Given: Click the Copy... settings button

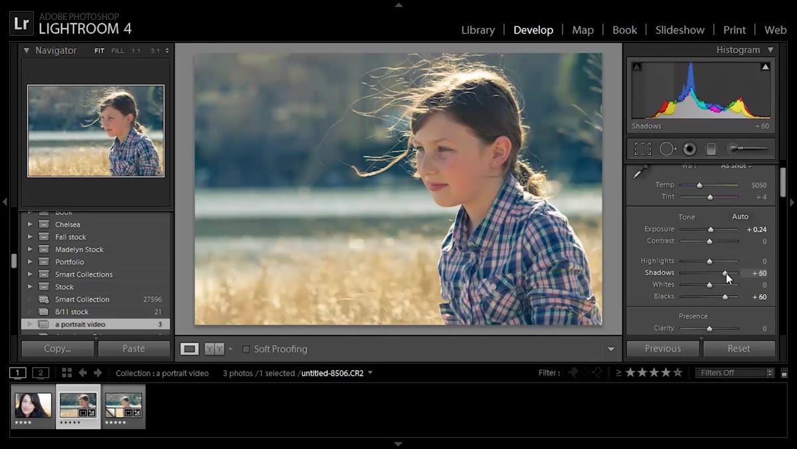Looking at the screenshot, I should (58, 349).
